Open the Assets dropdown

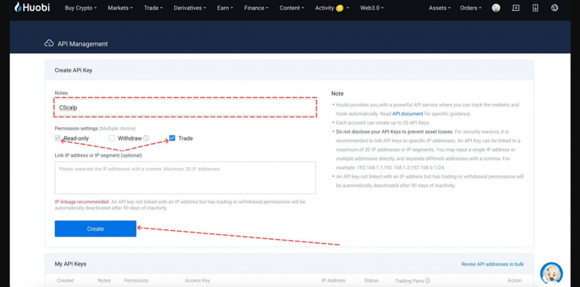(x=440, y=8)
